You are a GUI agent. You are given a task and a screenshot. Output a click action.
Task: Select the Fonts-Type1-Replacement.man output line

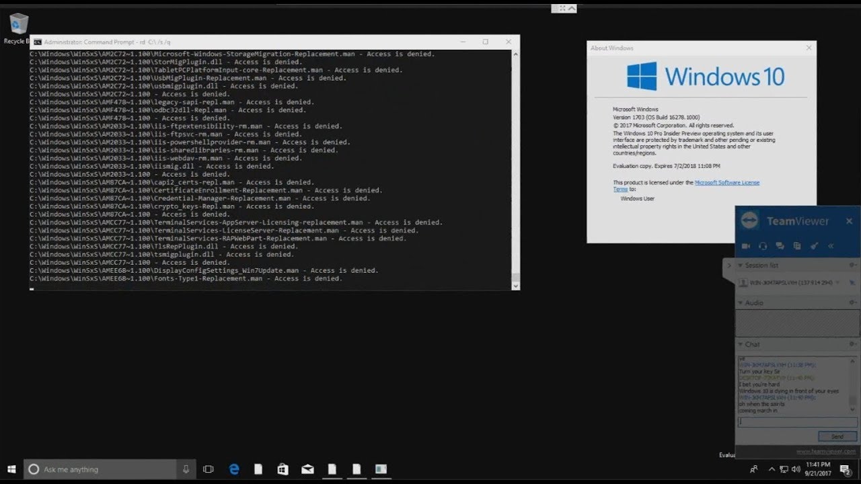[186, 278]
